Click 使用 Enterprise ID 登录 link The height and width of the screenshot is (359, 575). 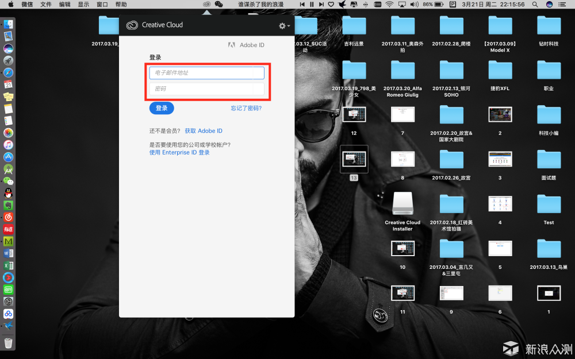(x=179, y=153)
